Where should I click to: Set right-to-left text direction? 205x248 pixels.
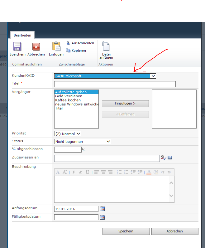coord(169,172)
